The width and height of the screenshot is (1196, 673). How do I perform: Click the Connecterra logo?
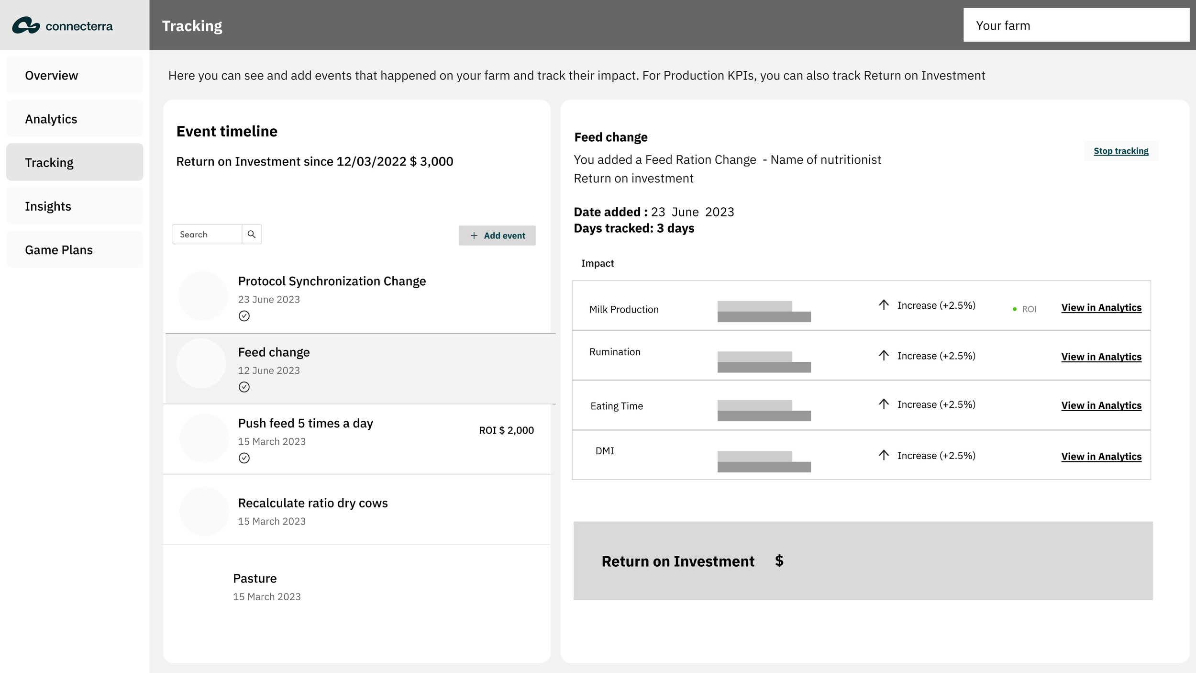[x=62, y=25]
